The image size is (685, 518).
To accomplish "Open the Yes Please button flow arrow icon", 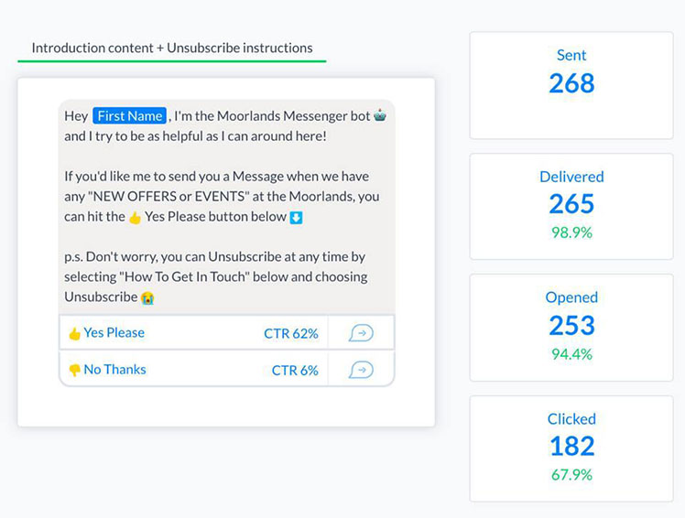I will coord(361,333).
